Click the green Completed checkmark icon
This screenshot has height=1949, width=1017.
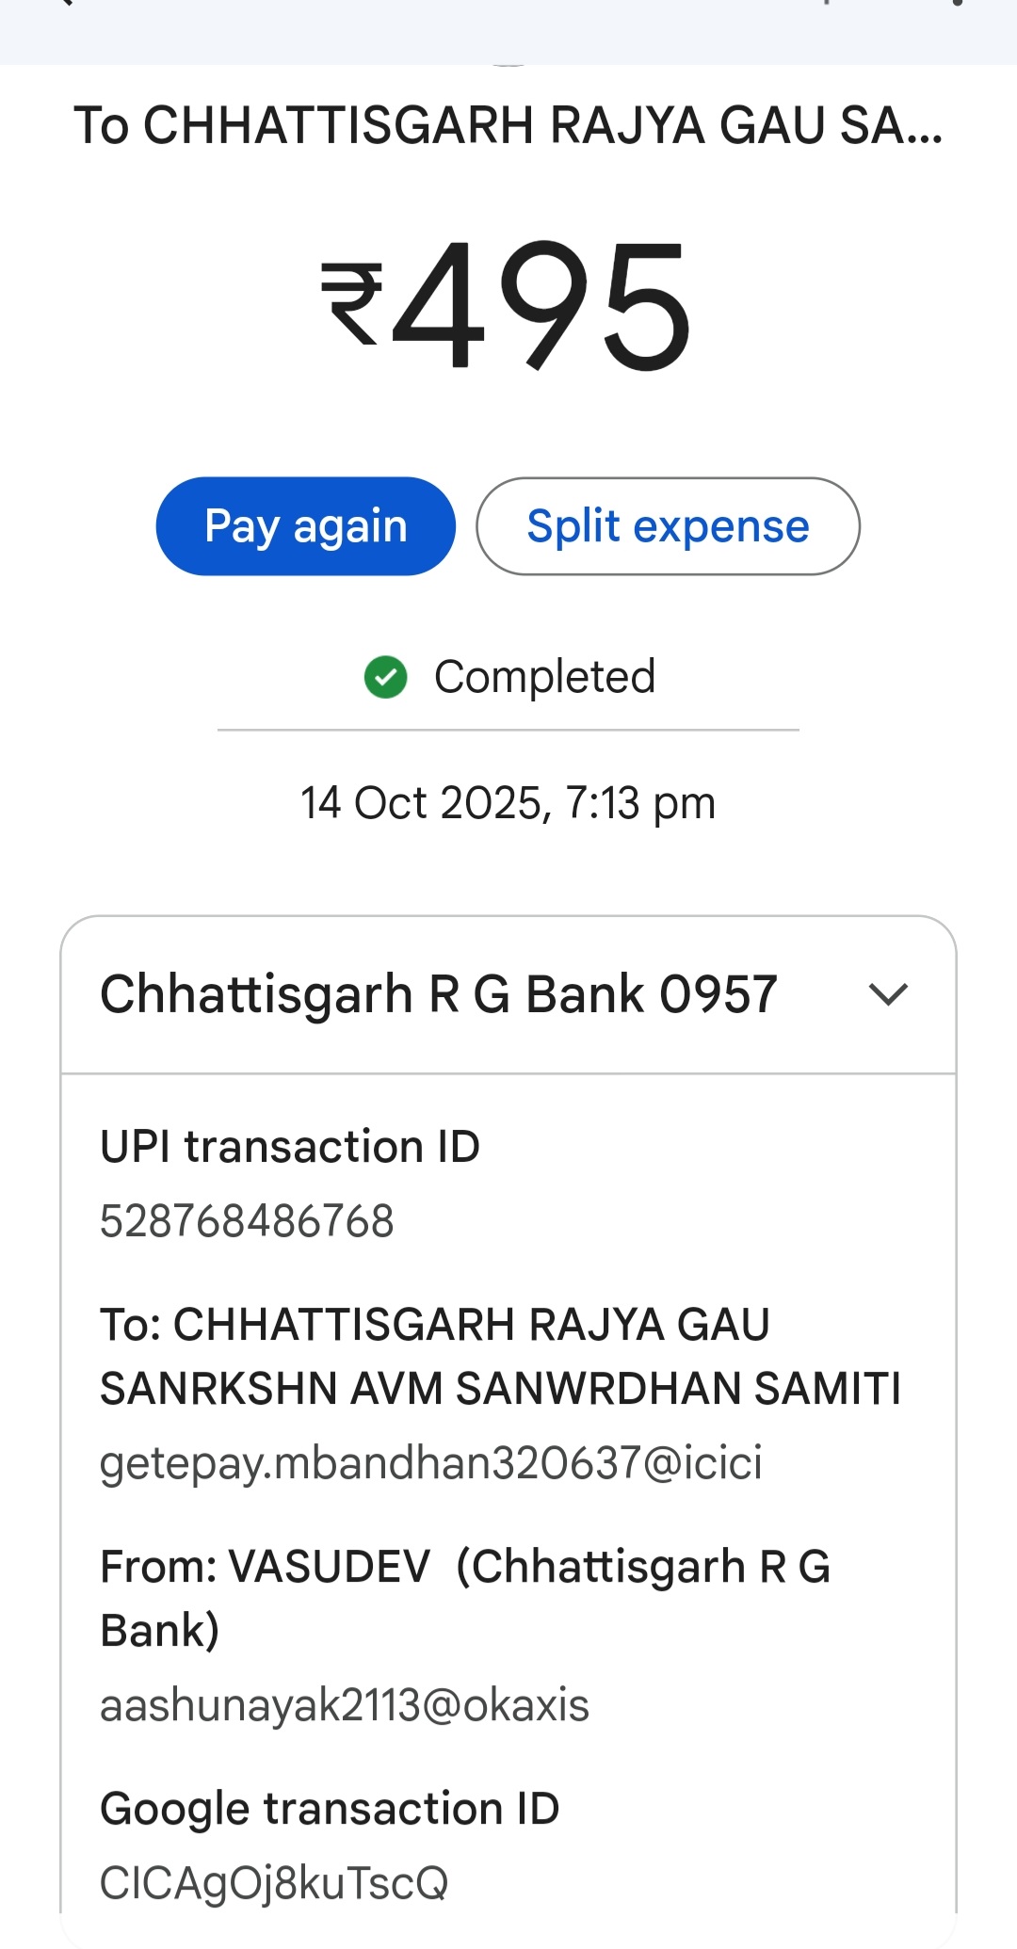[x=385, y=677]
